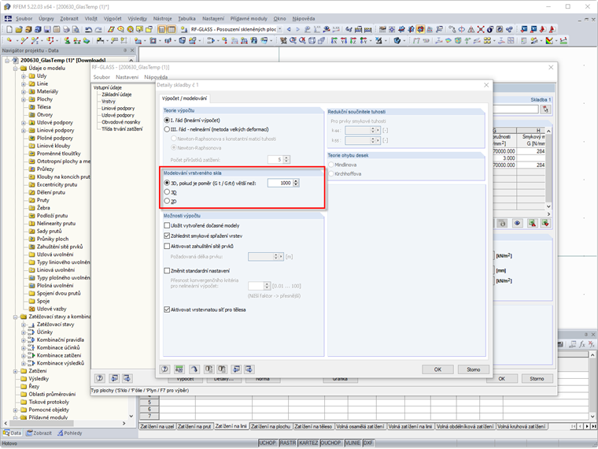
Task: Click the Open file folder icon
Action: coord(18,29)
